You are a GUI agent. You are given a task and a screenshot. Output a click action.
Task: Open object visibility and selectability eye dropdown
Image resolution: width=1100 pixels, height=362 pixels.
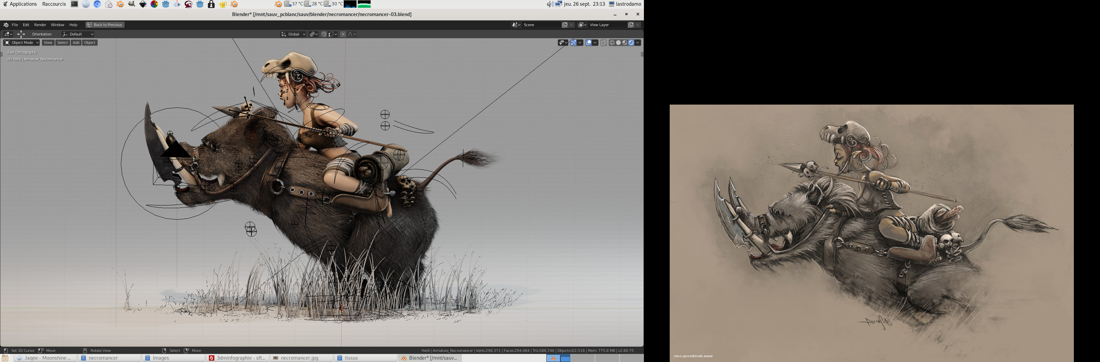click(563, 43)
